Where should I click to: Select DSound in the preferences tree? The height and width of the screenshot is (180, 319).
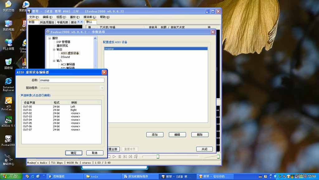coord(65,57)
